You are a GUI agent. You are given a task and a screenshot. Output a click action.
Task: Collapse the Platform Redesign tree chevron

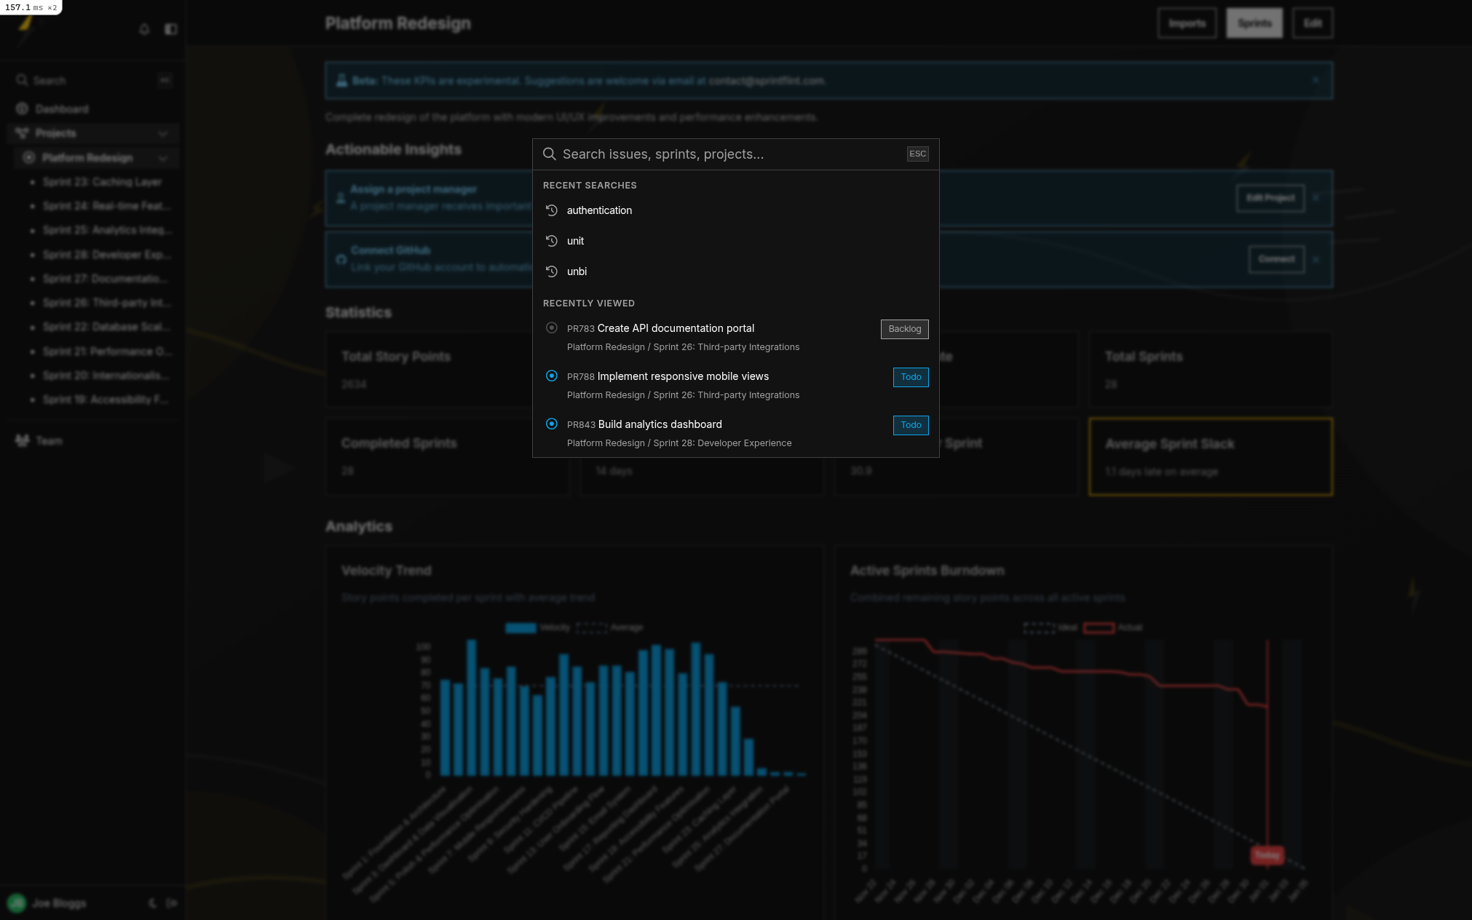tap(162, 158)
